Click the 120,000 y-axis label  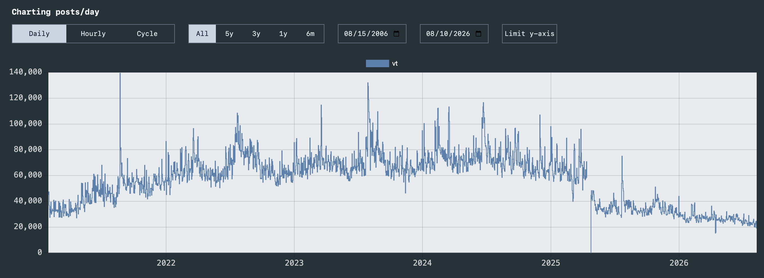click(x=26, y=97)
